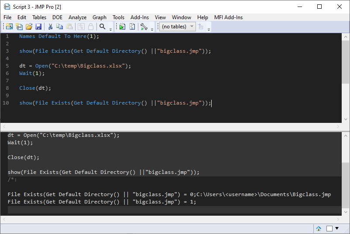Click the "/*:" marker in the log

[12, 180]
